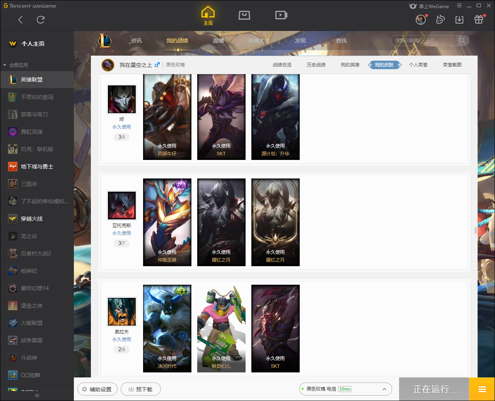The width and height of the screenshot is (495, 401).
Task: Switch to 历史战绩 sub-tab
Action: tap(316, 65)
